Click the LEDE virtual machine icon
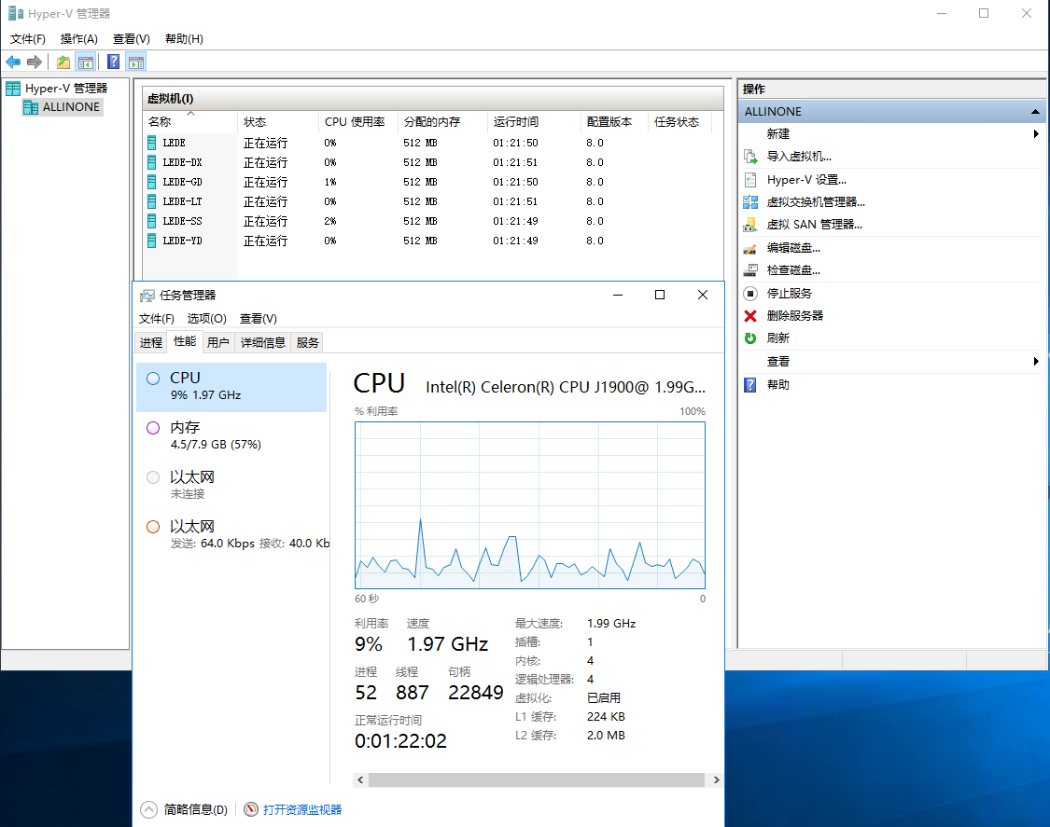Image resolution: width=1050 pixels, height=827 pixels. (152, 143)
